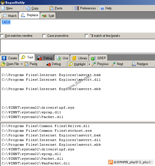Click msvcrt.dll line in result pane
Image resolution: width=155 pixels, height=166 pixels.
[x=51, y=140]
